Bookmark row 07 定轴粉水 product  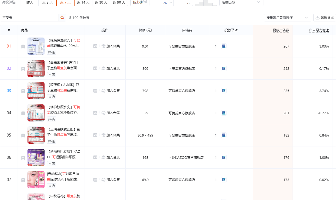point(23,180)
